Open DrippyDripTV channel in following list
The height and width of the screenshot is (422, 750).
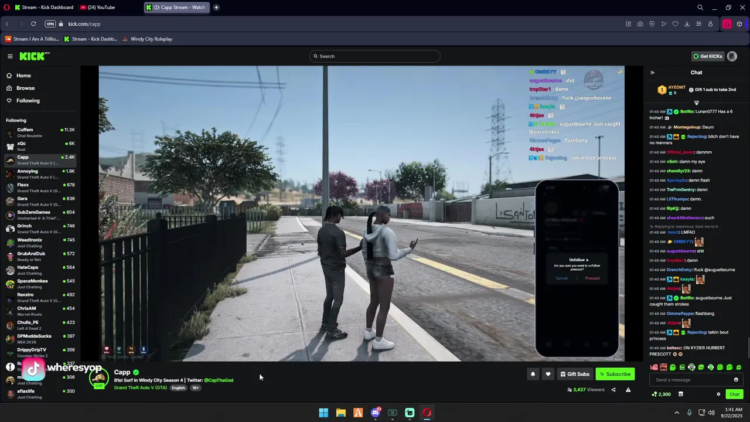40,353
